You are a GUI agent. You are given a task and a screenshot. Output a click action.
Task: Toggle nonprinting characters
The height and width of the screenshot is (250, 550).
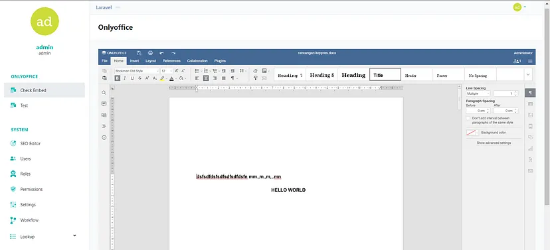point(233,78)
